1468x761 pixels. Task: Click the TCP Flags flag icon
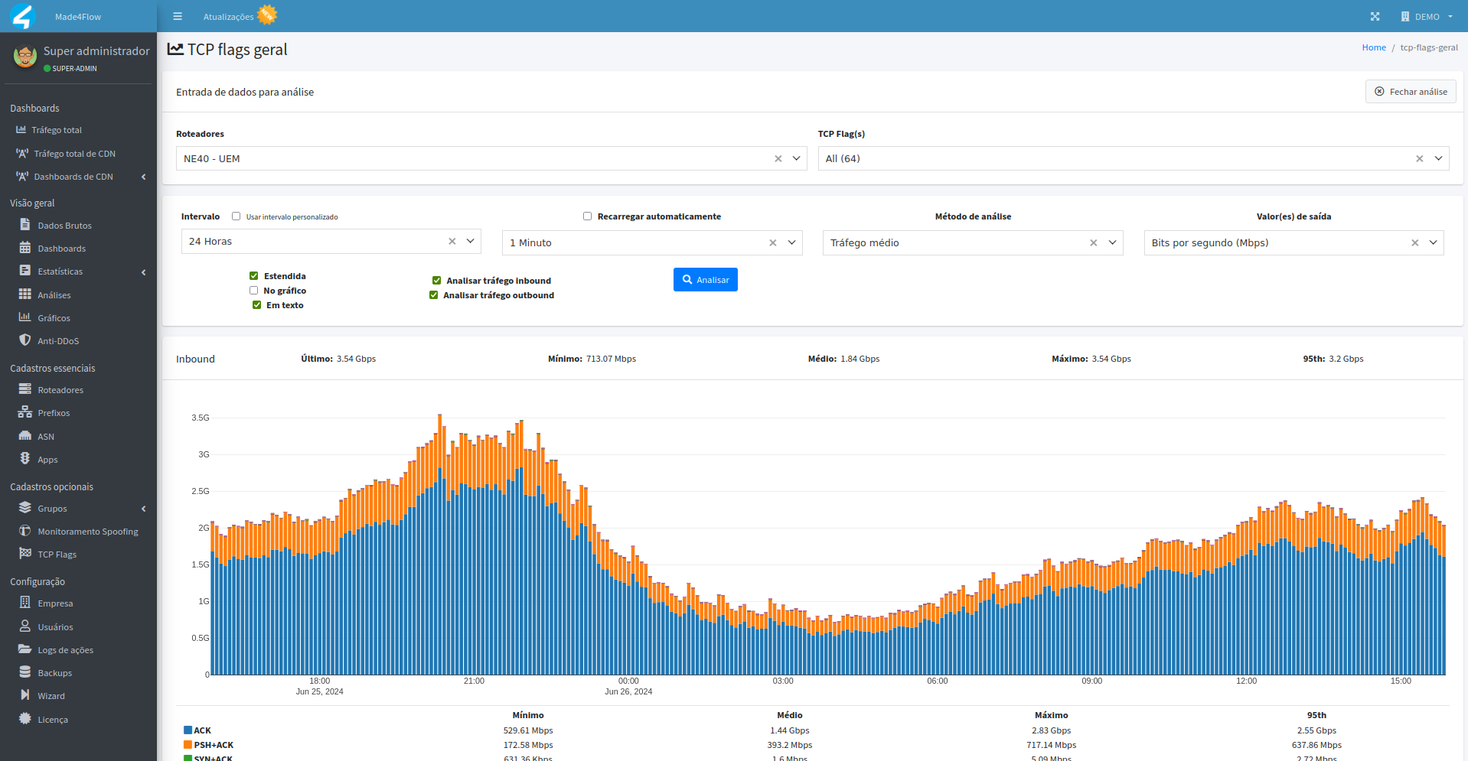25,554
